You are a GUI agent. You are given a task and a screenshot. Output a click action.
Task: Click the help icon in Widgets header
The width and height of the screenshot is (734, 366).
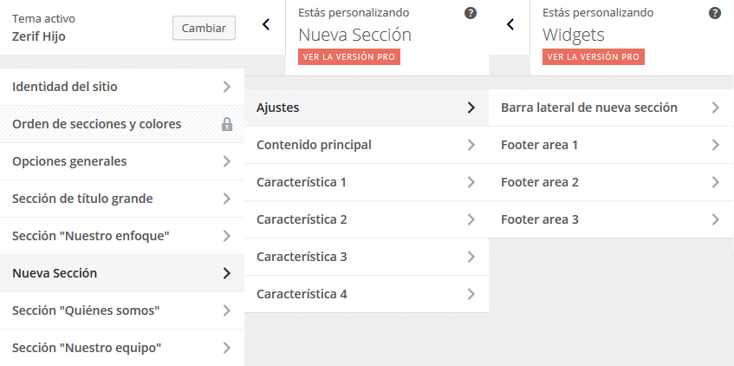715,13
